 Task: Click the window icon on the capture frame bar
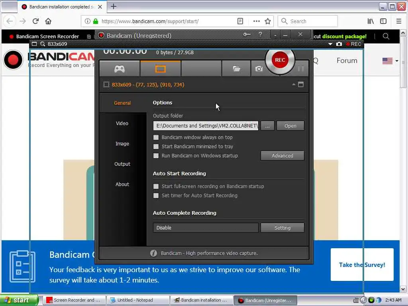click(34, 44)
